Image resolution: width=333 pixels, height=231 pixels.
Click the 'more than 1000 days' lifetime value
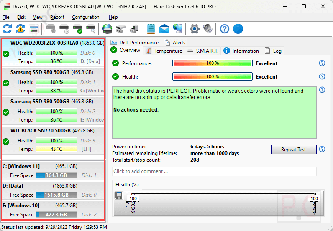pos(215,153)
